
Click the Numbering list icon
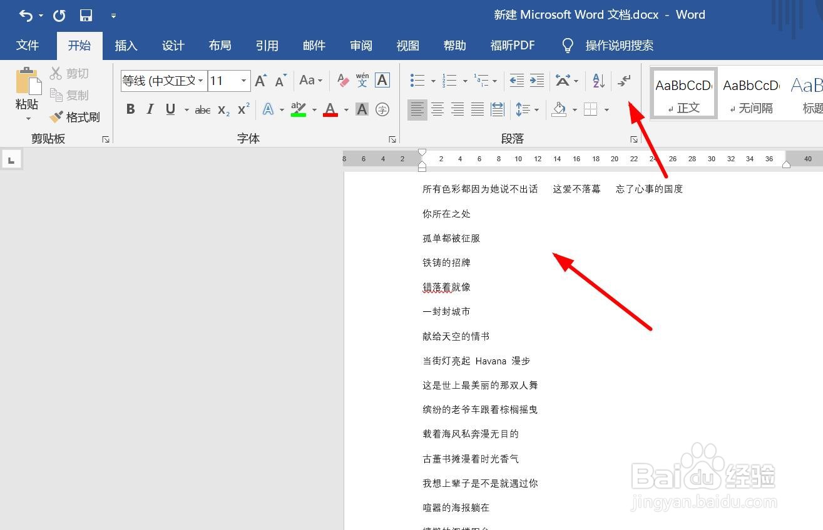point(449,80)
